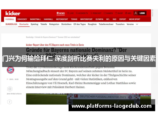This screenshot has width=158, height=114.
Task: Click Jetzt Artikel anhören label
Action: [x=14, y=94]
